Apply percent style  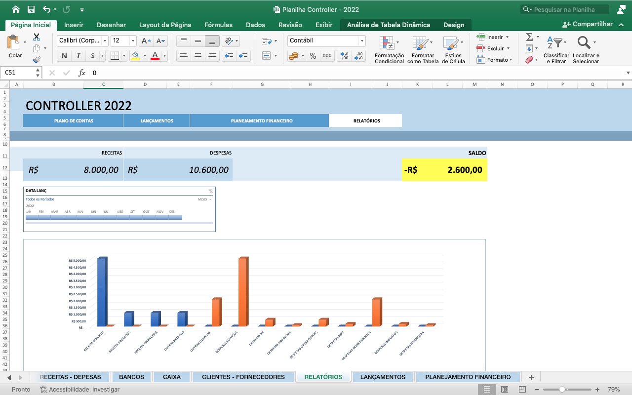pos(313,56)
